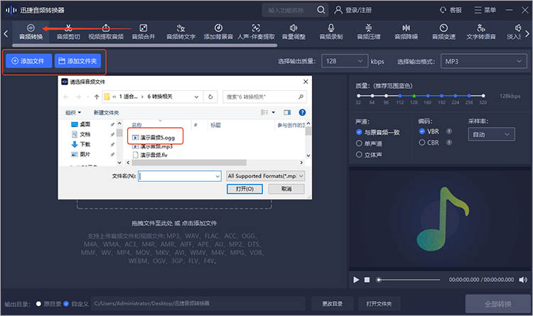The width and height of the screenshot is (533, 316).
Task: Show earlier tools with left toolbar arrow
Action: point(6,33)
